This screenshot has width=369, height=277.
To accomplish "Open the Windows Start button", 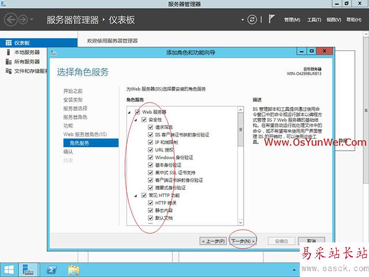I will point(9,270).
